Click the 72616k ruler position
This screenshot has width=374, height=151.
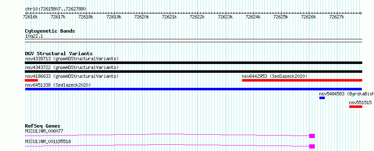(x=30, y=17)
